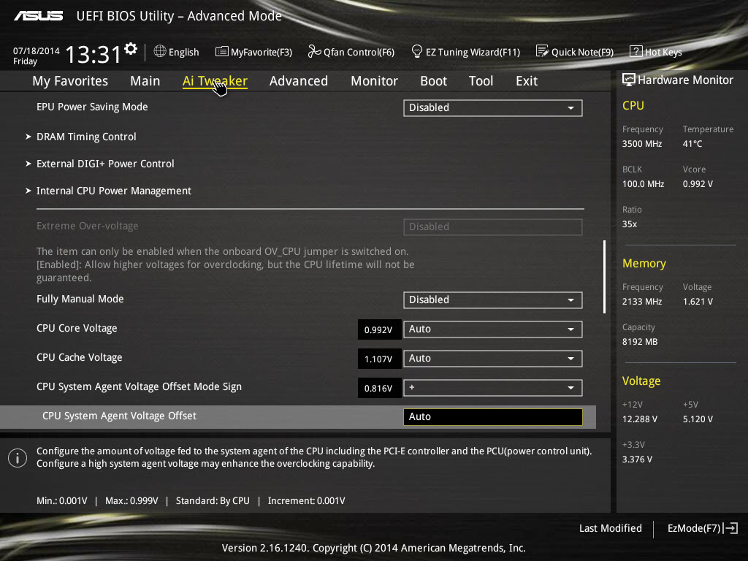Click the settings gear next to the clock
The width and height of the screenshot is (748, 561).
(131, 49)
